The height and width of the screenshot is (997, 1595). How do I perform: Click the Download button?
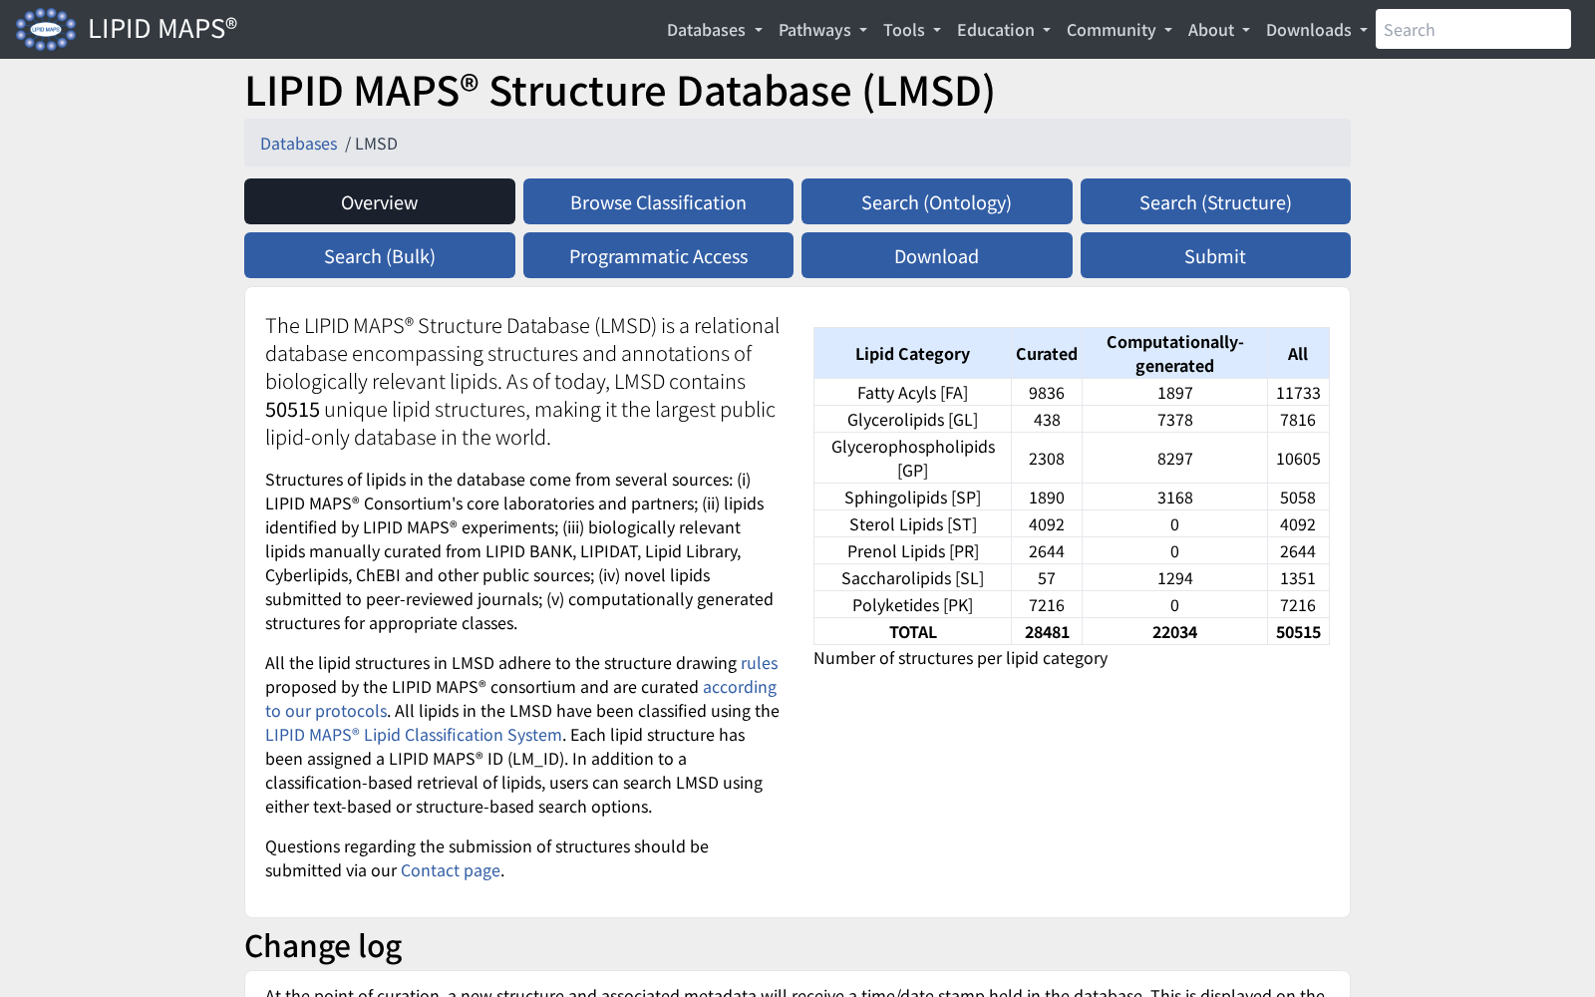point(936,255)
